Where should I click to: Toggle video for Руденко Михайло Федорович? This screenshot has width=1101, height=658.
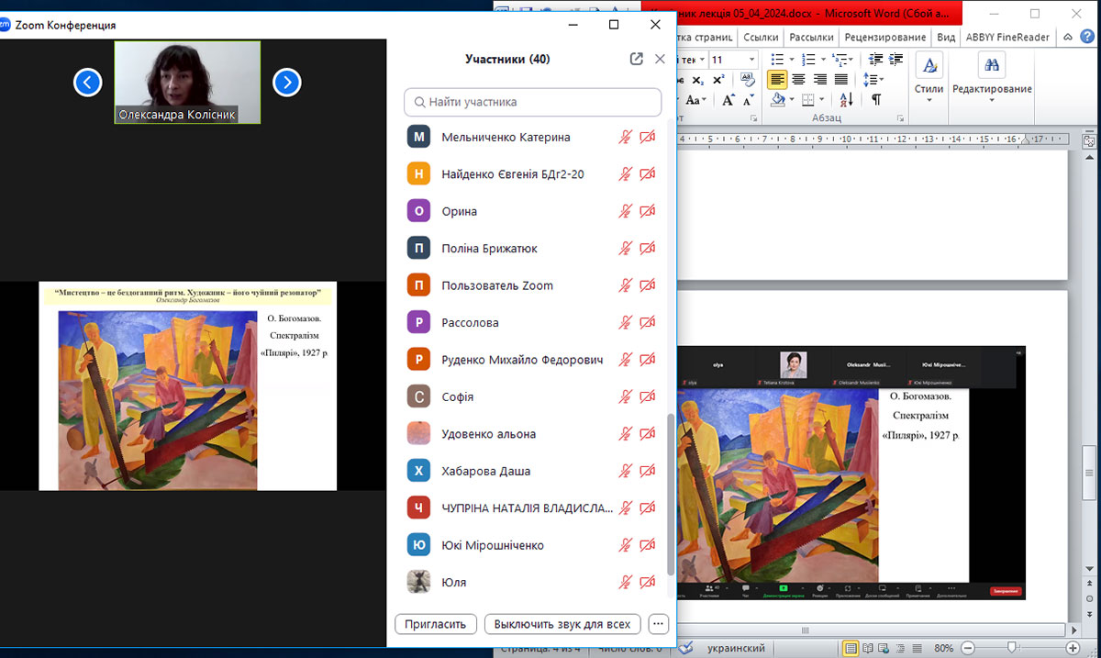(648, 360)
